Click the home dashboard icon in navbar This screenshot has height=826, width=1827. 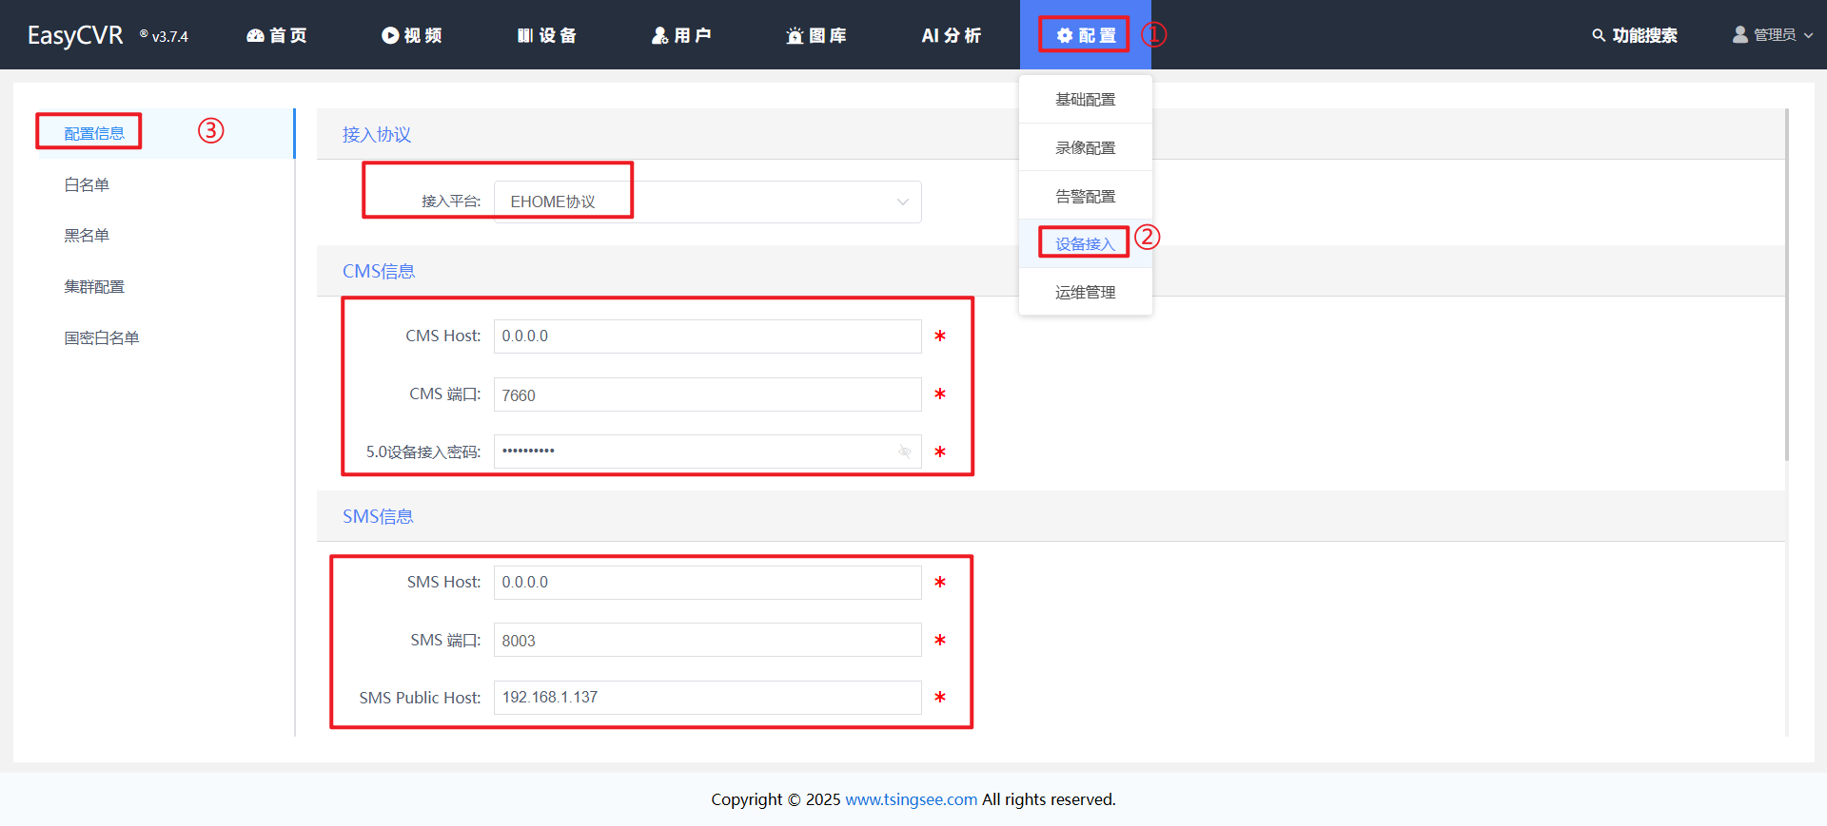click(x=255, y=35)
